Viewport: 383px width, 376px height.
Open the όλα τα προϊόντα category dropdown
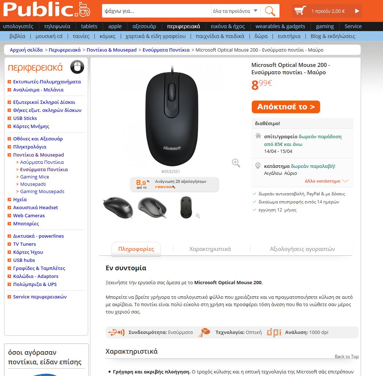pyautogui.click(x=235, y=11)
